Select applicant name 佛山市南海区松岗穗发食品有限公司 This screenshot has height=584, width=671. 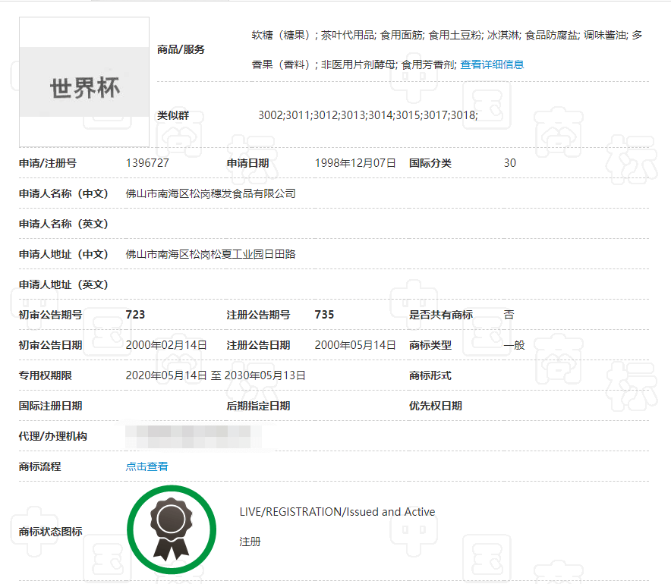[x=210, y=193]
